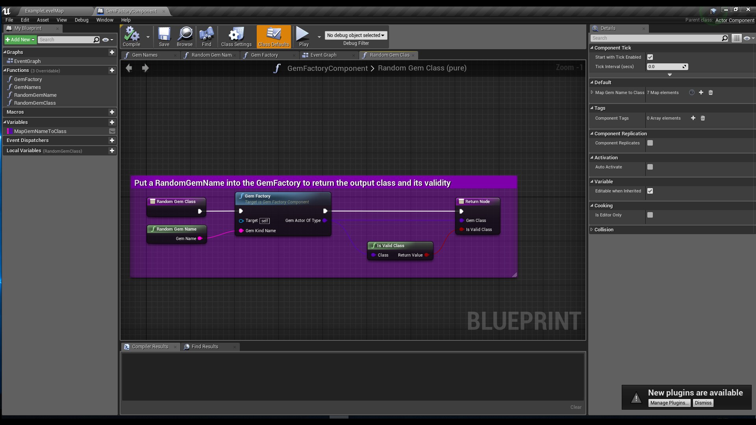Expand the Collision section
756x425 pixels.
tap(593, 229)
